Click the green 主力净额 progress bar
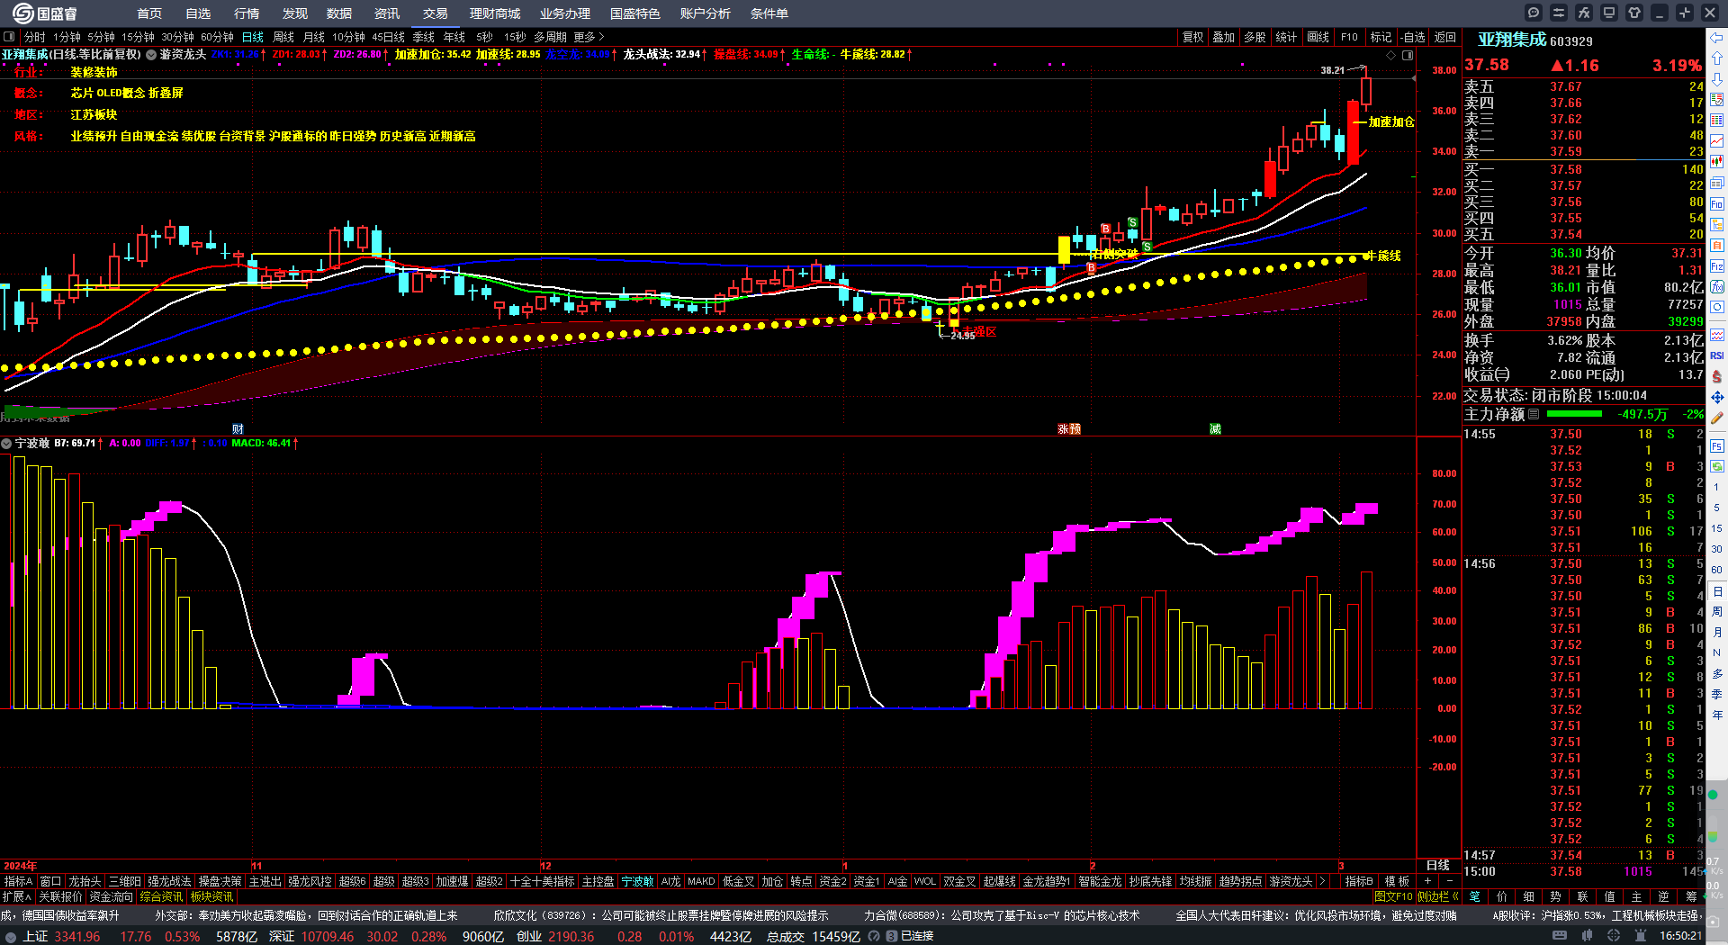Image resolution: width=1728 pixels, height=945 pixels. coord(1574,414)
